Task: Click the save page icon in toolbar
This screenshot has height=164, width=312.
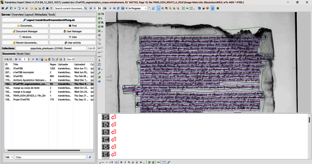Action: click(x=123, y=8)
